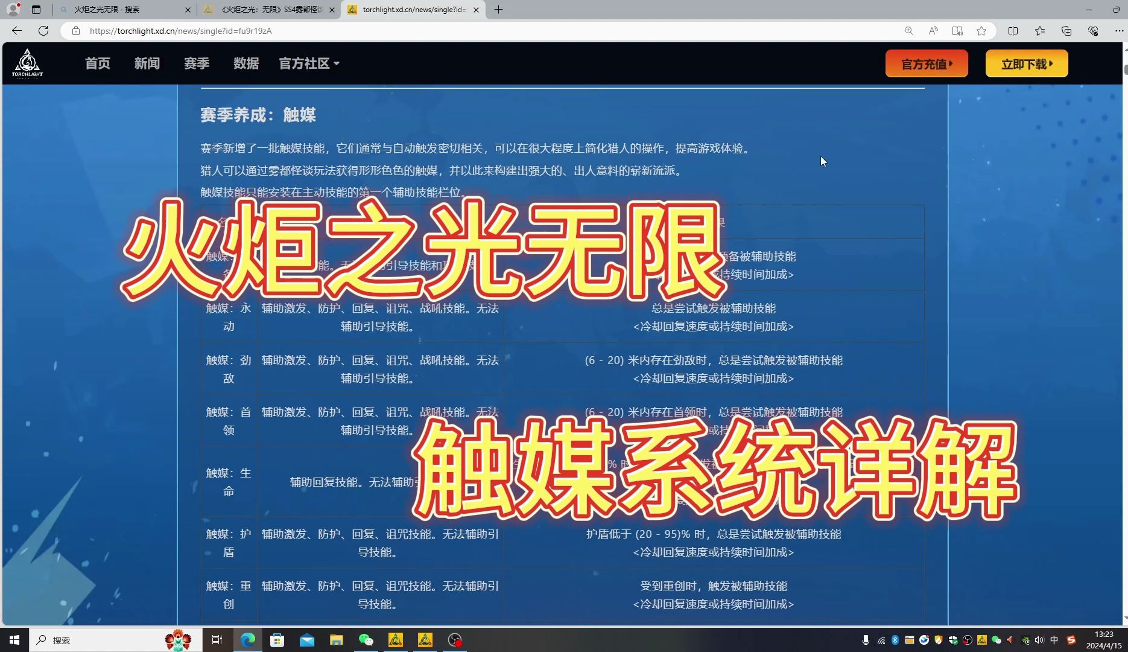Refresh the current page
Viewport: 1128px width, 652px height.
(x=43, y=31)
